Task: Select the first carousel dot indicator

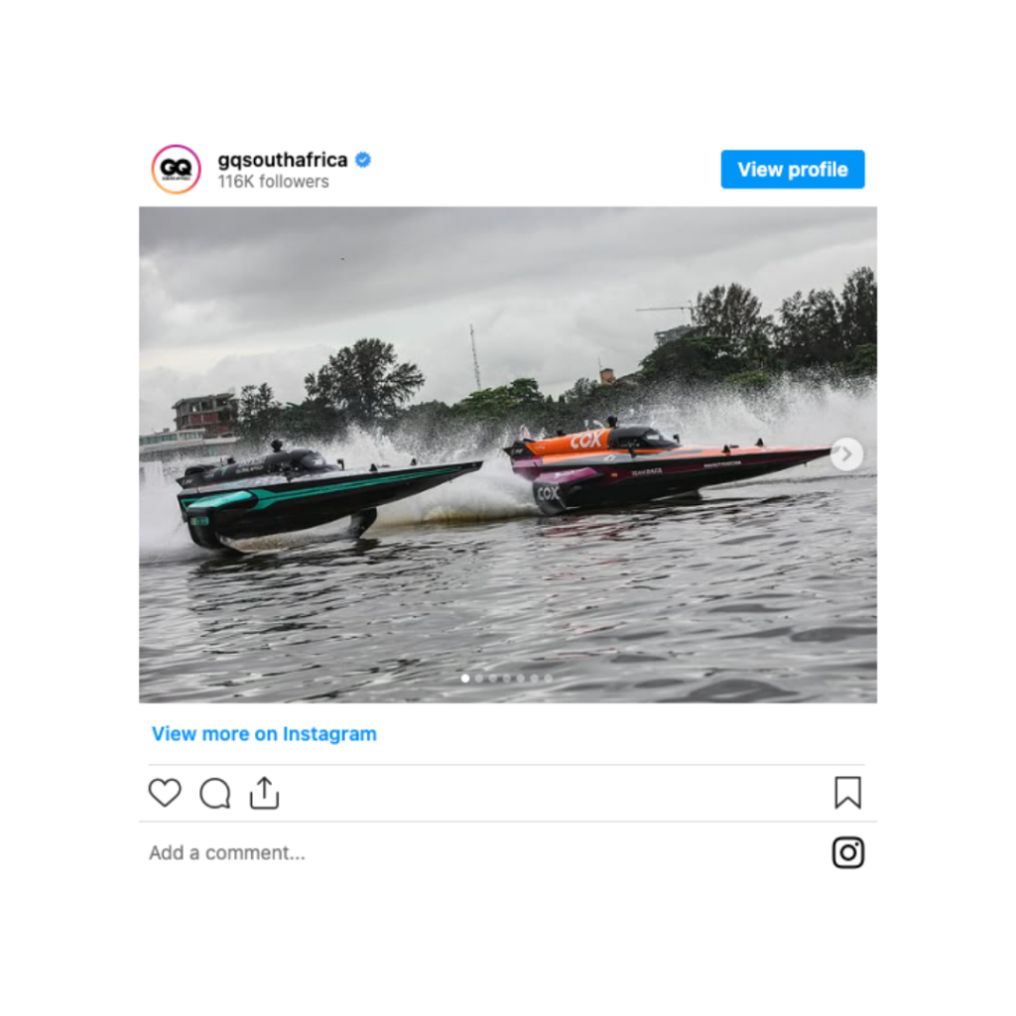Action: pyautogui.click(x=465, y=679)
